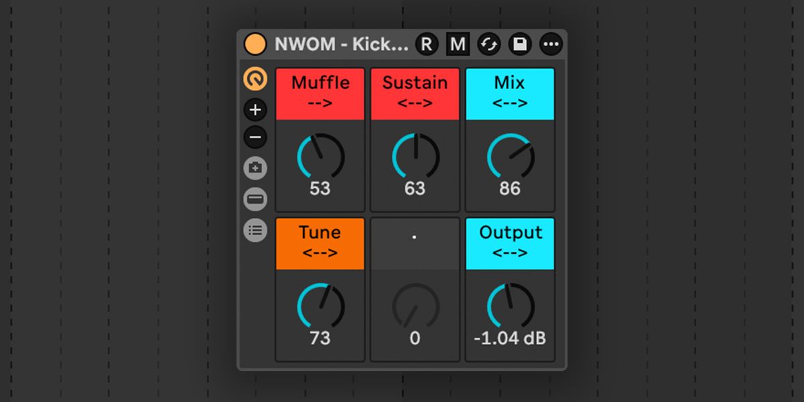Select the red Sustain macro label

[x=415, y=93]
